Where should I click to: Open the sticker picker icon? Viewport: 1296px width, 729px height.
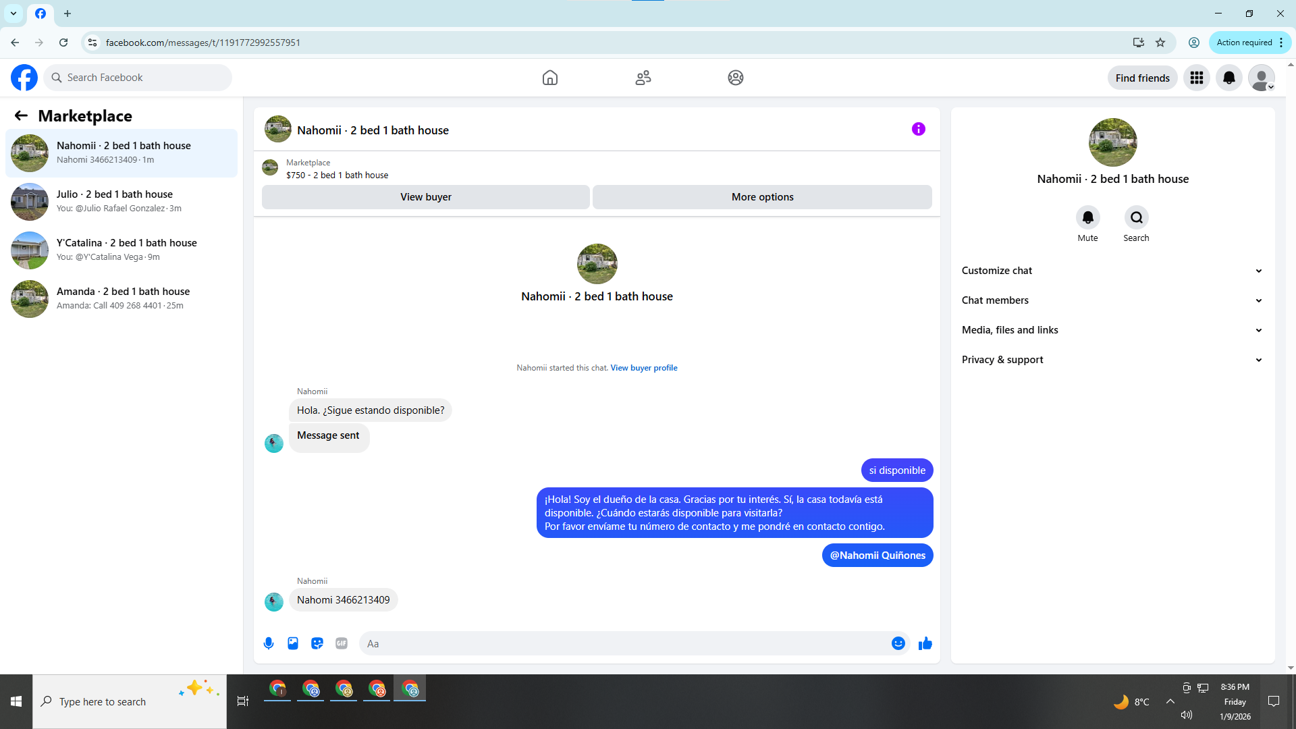317,643
